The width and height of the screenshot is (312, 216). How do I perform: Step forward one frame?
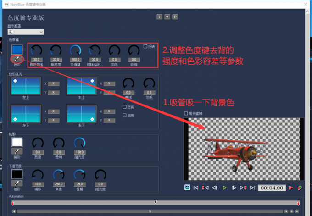coord(234,188)
